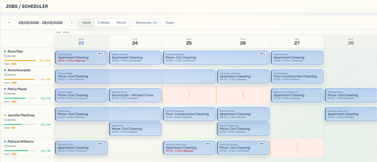
Task: Select the Week view button
Action: click(86, 22)
